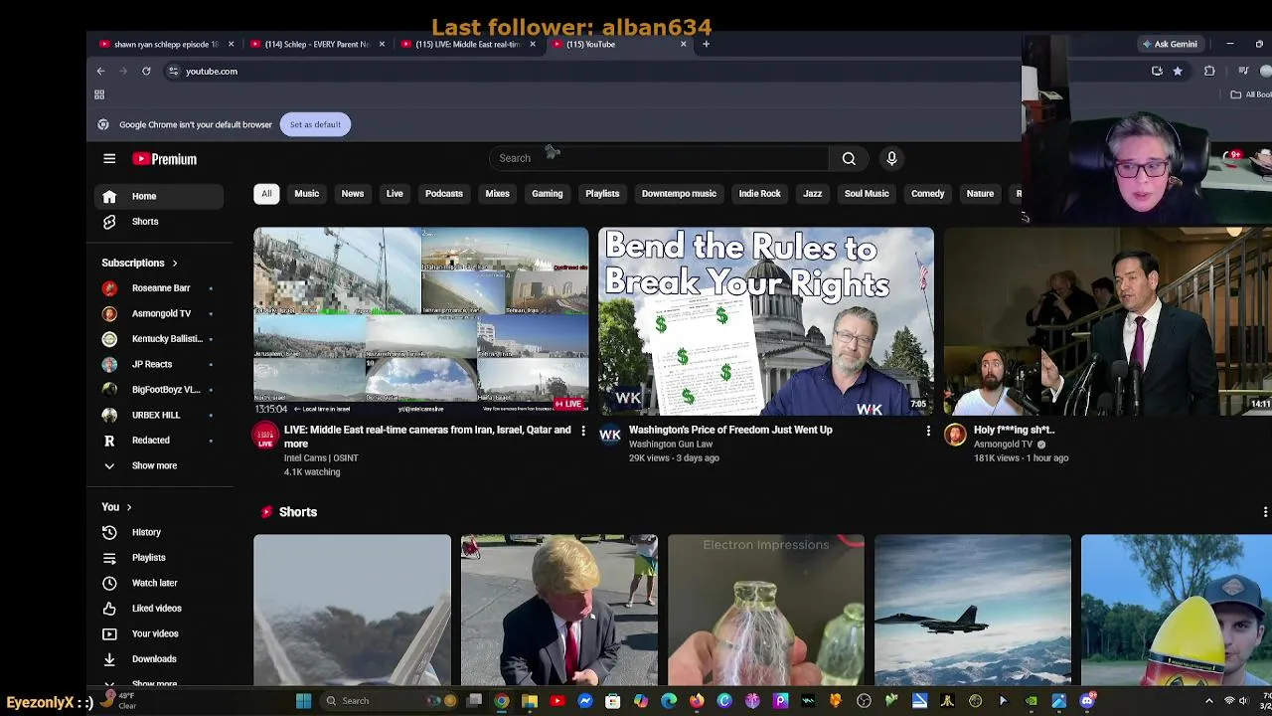Select the Music filter chip
Image resolution: width=1272 pixels, height=716 pixels.
[306, 194]
